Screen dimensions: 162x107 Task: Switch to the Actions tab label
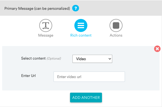(116, 35)
